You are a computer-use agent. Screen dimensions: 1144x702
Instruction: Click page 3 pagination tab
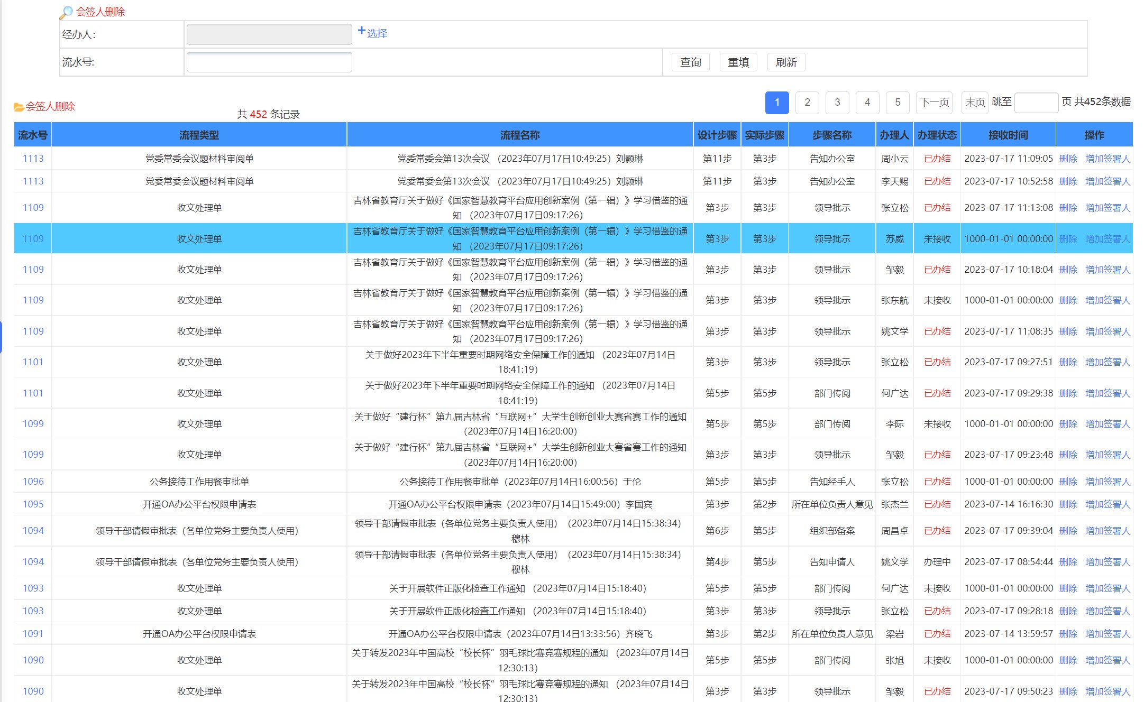pos(837,101)
